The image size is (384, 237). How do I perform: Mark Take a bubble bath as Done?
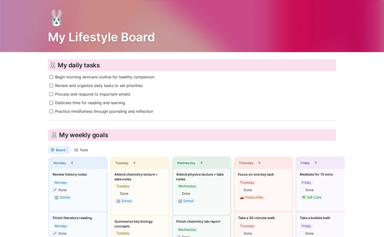[302, 233]
